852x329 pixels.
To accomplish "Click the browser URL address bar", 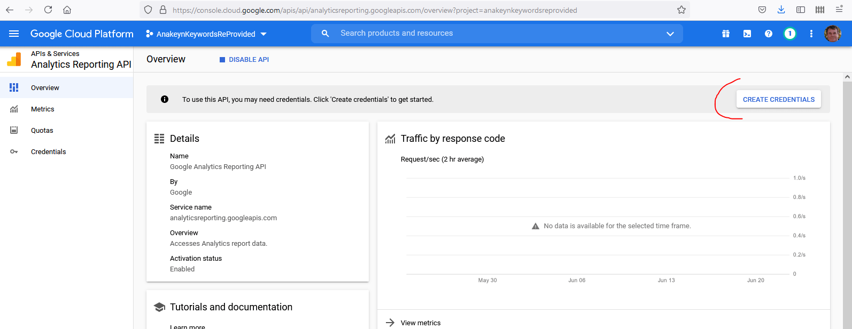I will pos(414,10).
